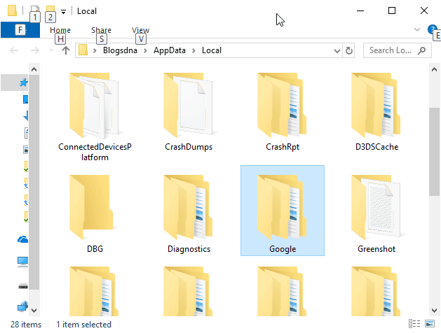This screenshot has height=333, width=441.
Task: Switch to Details view
Action: pyautogui.click(x=414, y=324)
